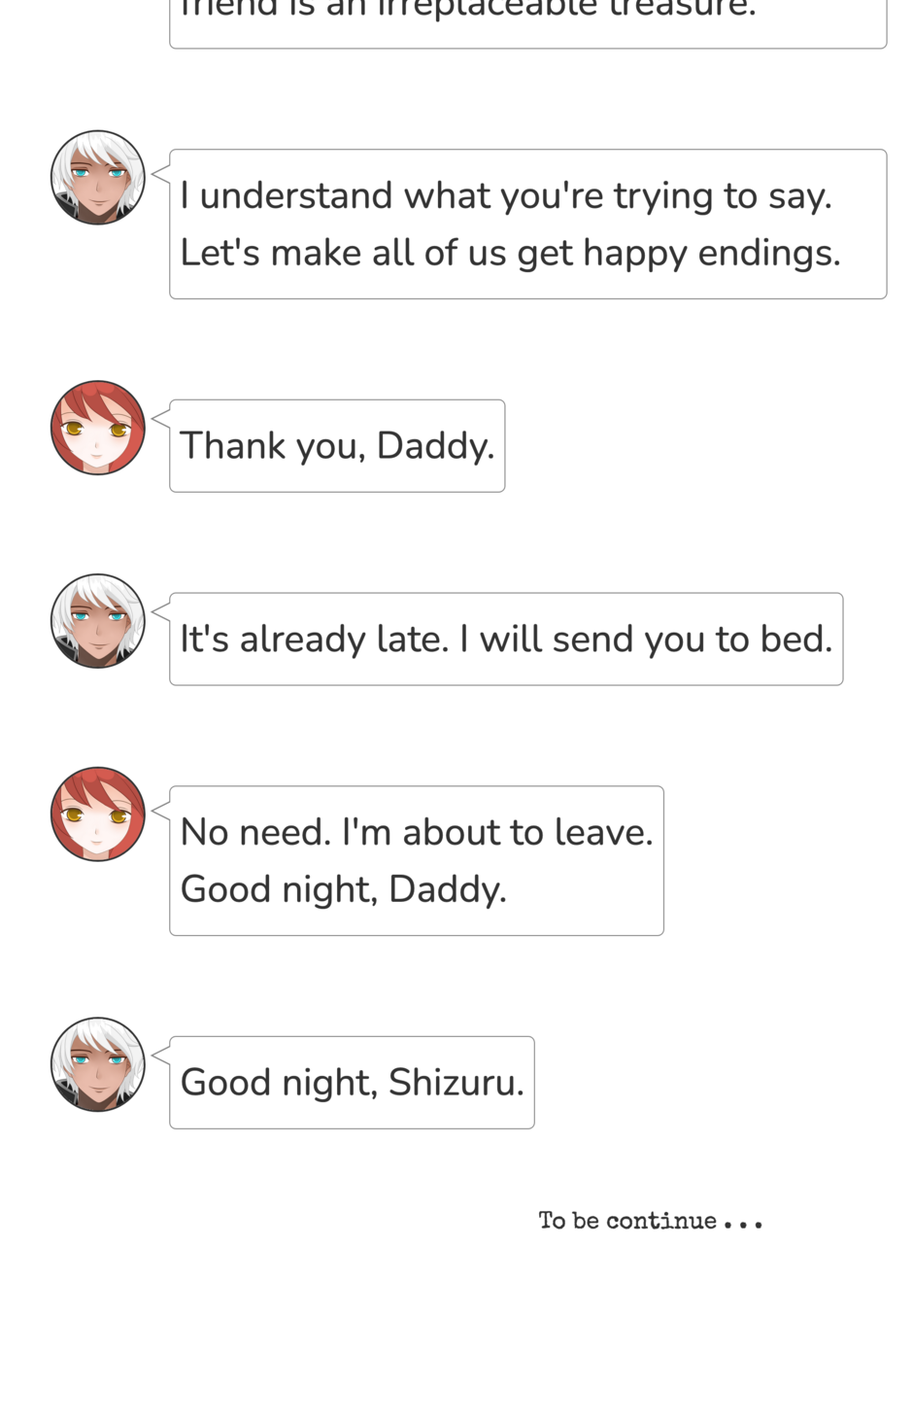Click the "Good night, Daddy." text line
Viewport: 913px width, 1420px height.
pyautogui.click(x=343, y=889)
